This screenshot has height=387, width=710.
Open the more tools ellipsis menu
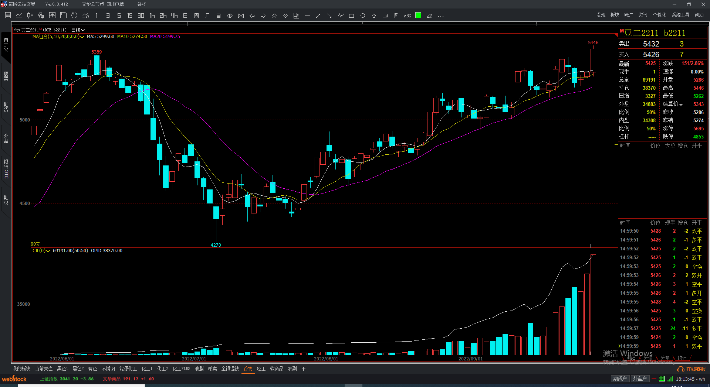coord(440,16)
